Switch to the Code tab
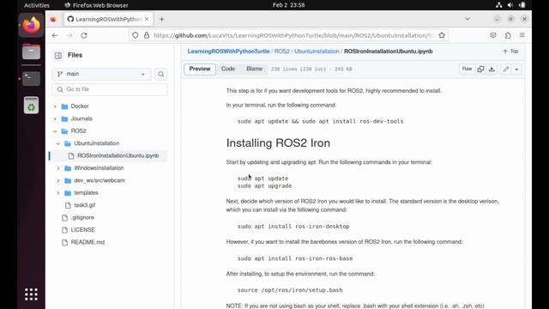The height and width of the screenshot is (309, 549). (x=228, y=69)
